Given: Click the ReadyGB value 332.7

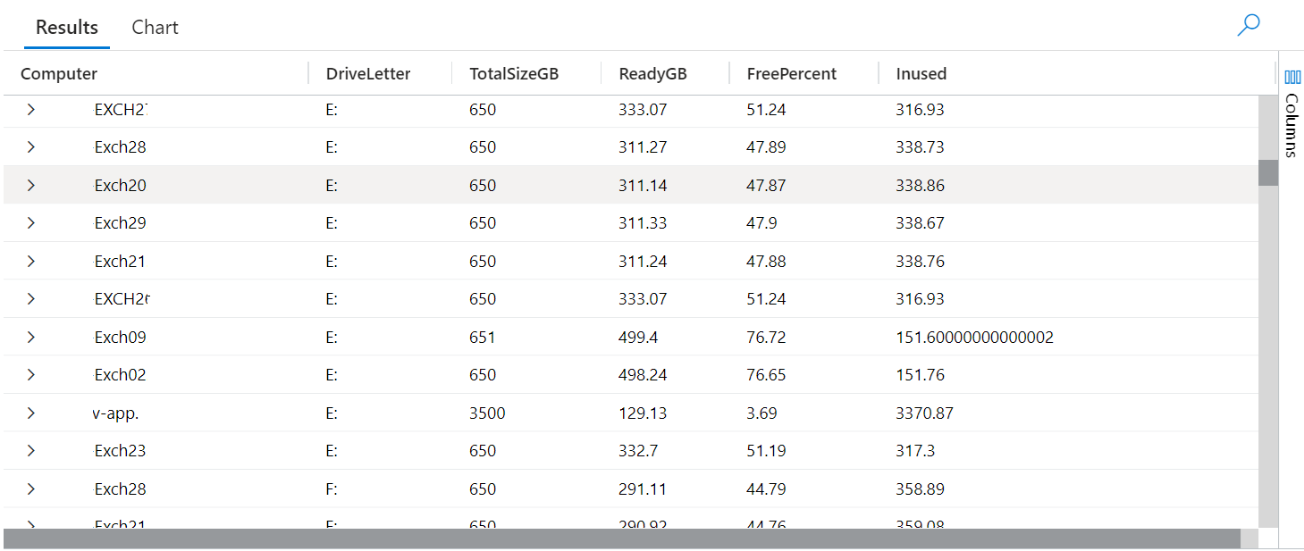Looking at the screenshot, I should point(638,451).
